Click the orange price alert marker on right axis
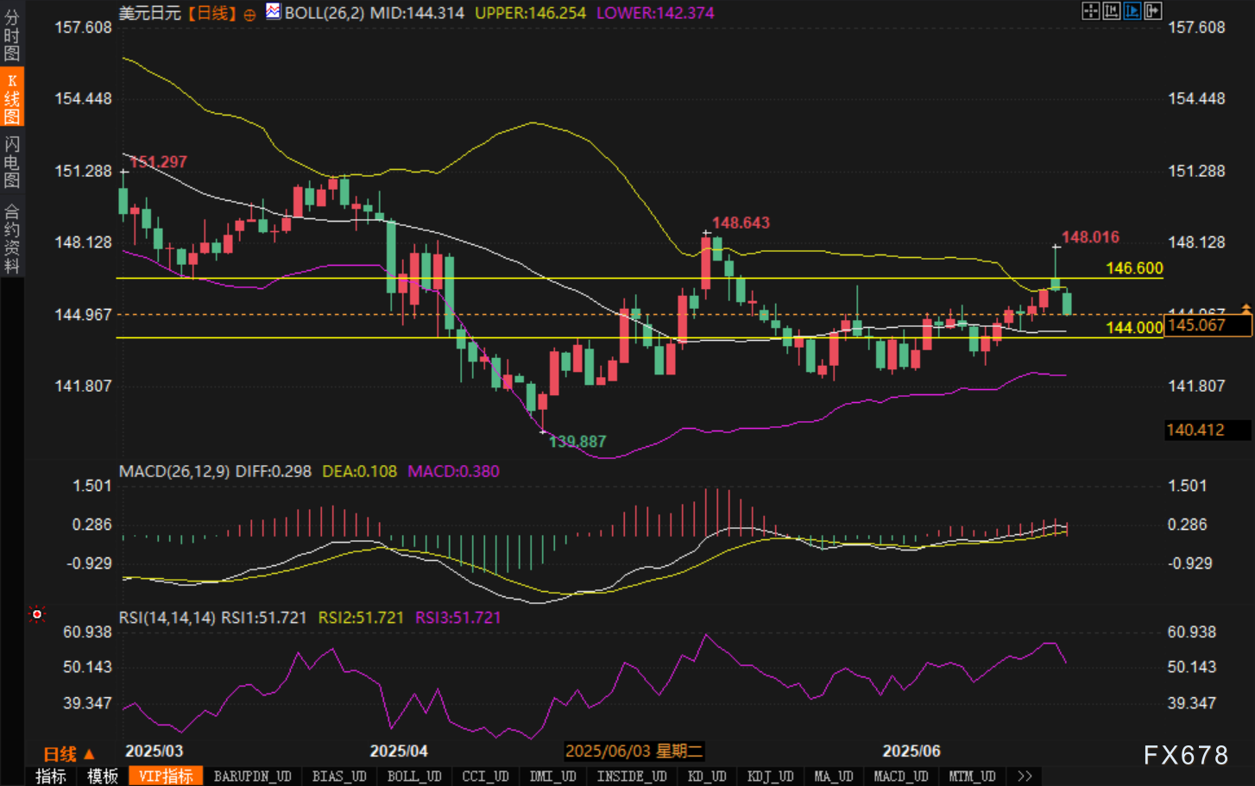1255x786 pixels. pyautogui.click(x=1246, y=308)
